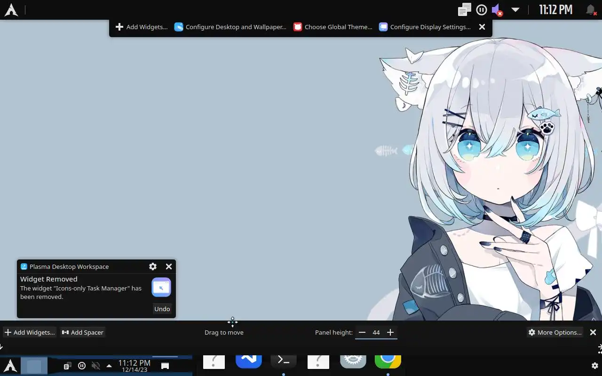Open the 11:12 PM clock in top panel
The width and height of the screenshot is (602, 376).
555,9
